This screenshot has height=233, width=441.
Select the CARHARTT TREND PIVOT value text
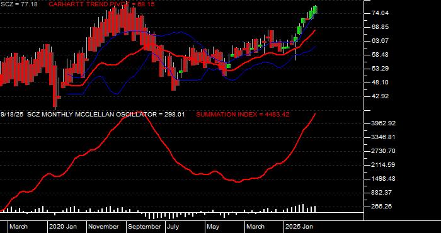(102, 4)
